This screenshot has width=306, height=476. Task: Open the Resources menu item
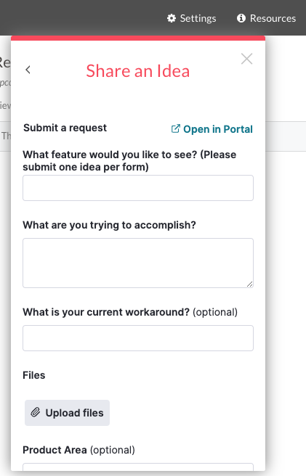click(267, 18)
